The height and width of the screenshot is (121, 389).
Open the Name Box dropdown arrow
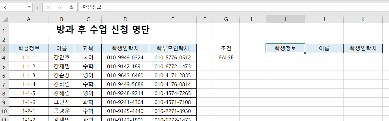[x=30, y=7]
